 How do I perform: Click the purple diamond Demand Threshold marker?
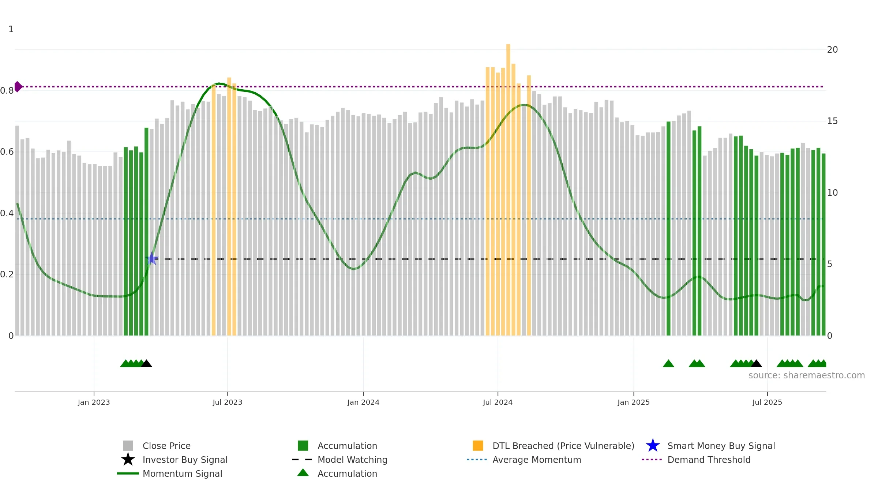(18, 87)
